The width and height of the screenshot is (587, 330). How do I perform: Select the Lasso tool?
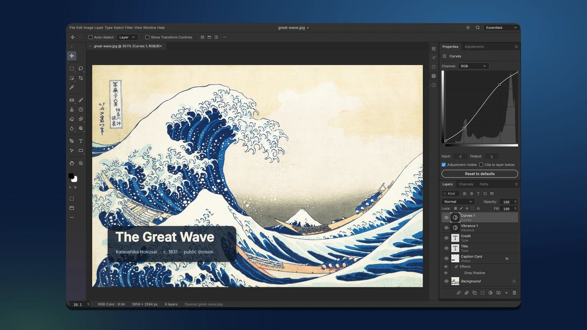(81, 69)
